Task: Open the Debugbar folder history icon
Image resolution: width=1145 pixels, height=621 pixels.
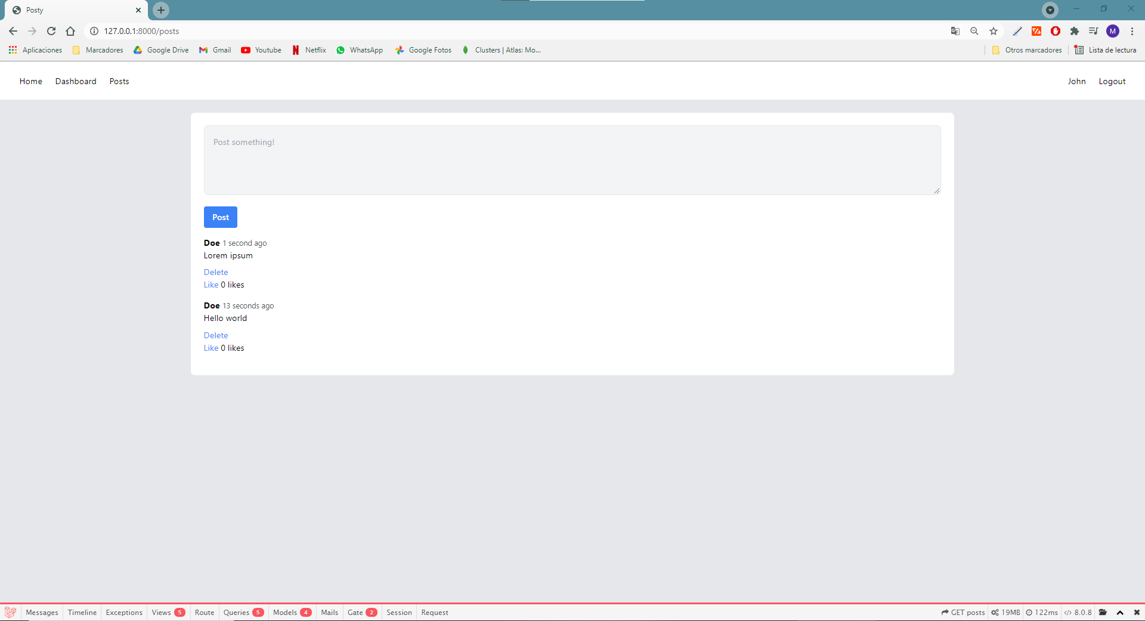Action: click(x=1103, y=612)
